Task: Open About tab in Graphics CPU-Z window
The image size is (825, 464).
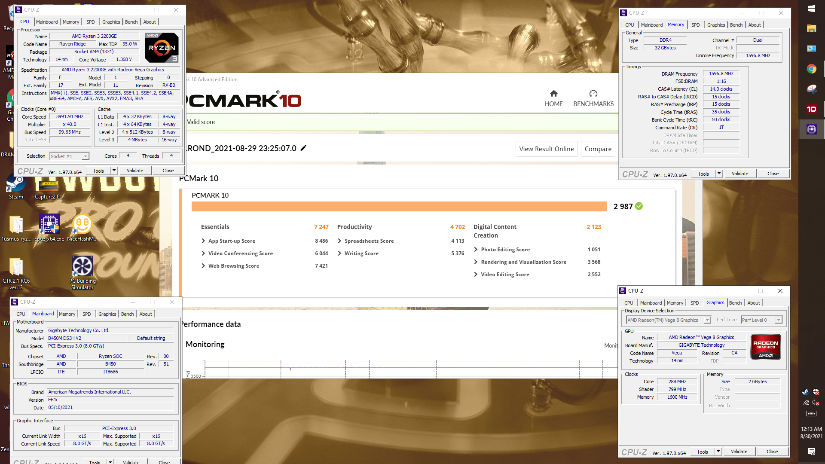Action: [x=754, y=303]
